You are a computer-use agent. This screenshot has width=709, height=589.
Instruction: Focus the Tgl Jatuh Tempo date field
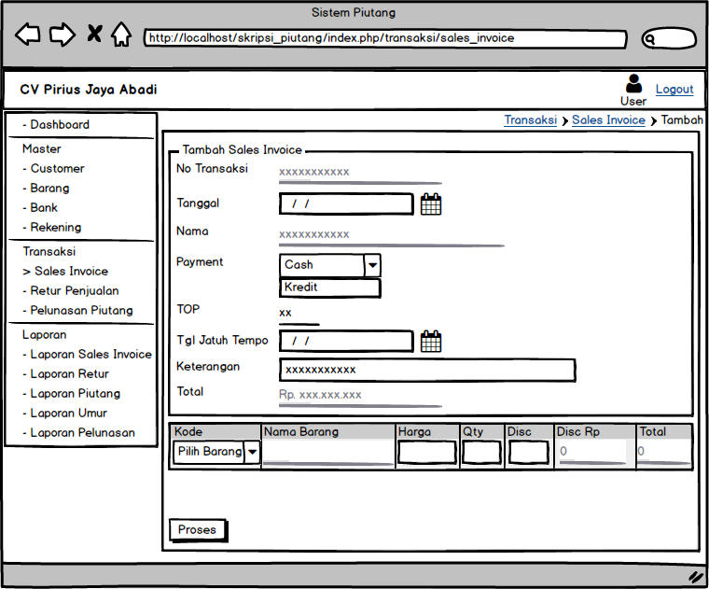coord(346,341)
